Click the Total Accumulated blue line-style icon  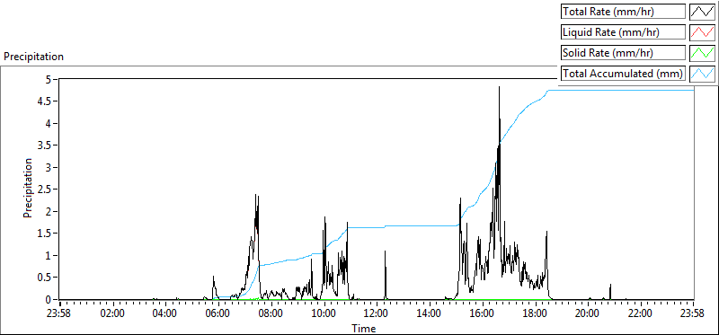coord(702,74)
